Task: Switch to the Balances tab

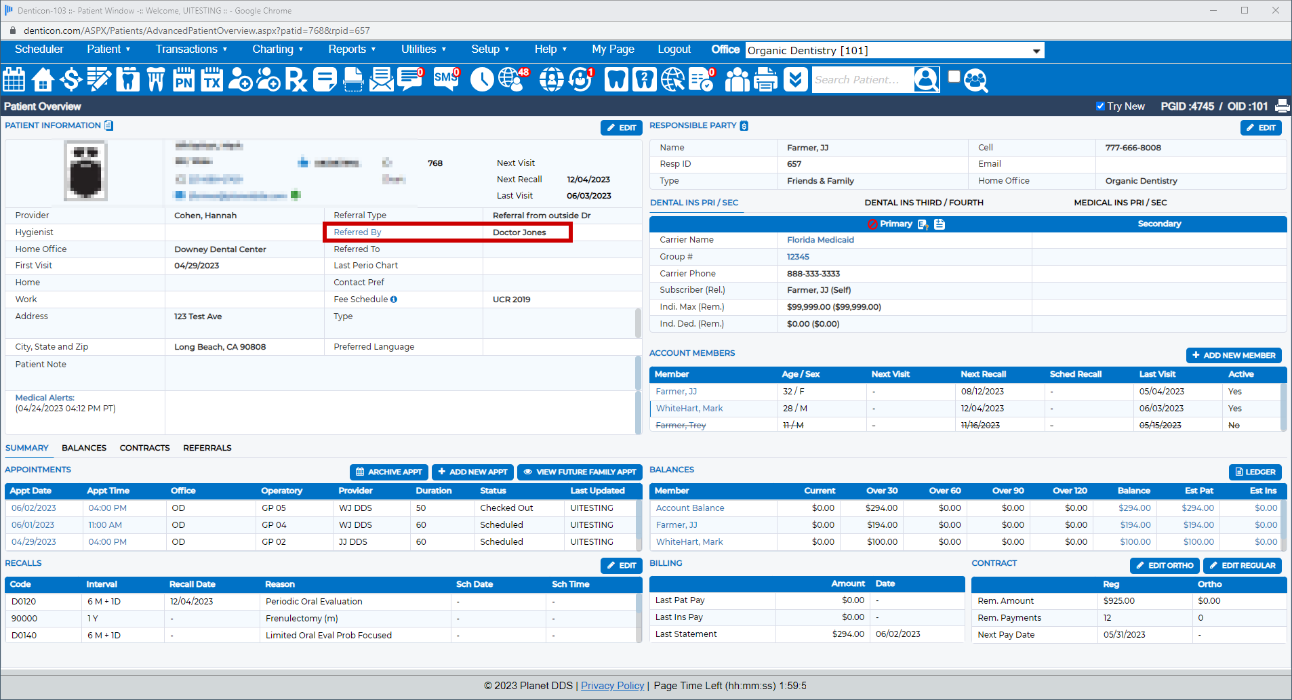Action: pyautogui.click(x=84, y=448)
